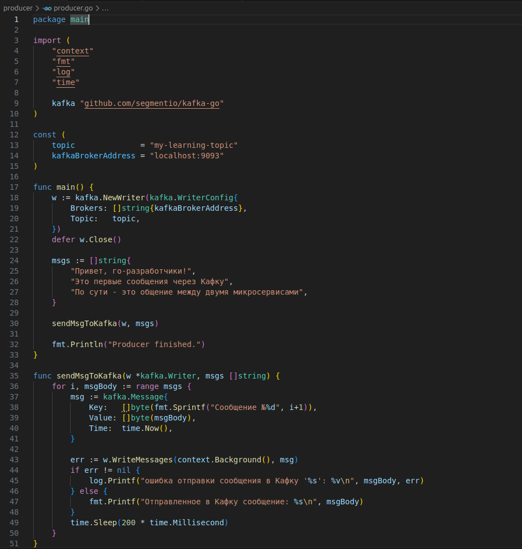
Task: Click sendMsgToKafka(w, msgs) call on line 30
Action: [x=105, y=323]
